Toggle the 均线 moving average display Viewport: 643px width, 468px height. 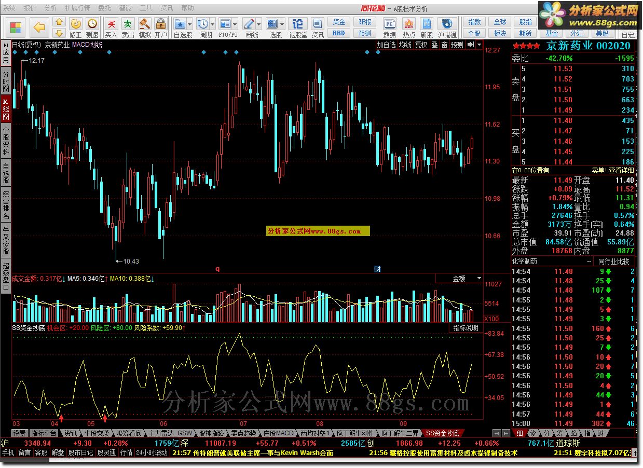(x=405, y=45)
